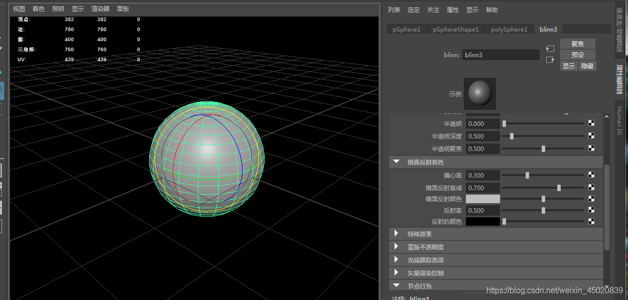
Task: Click the map checker icon for 偏心率
Action: 591,175
